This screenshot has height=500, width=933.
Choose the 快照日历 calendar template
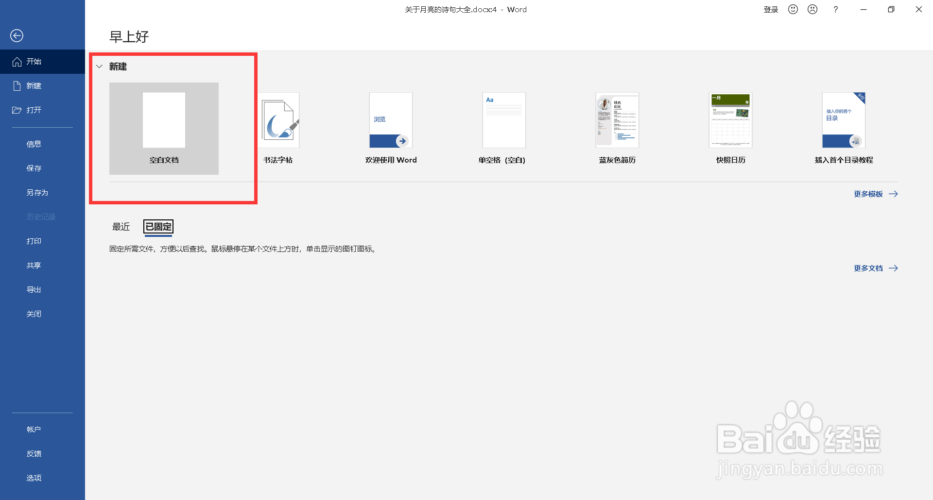click(x=730, y=129)
